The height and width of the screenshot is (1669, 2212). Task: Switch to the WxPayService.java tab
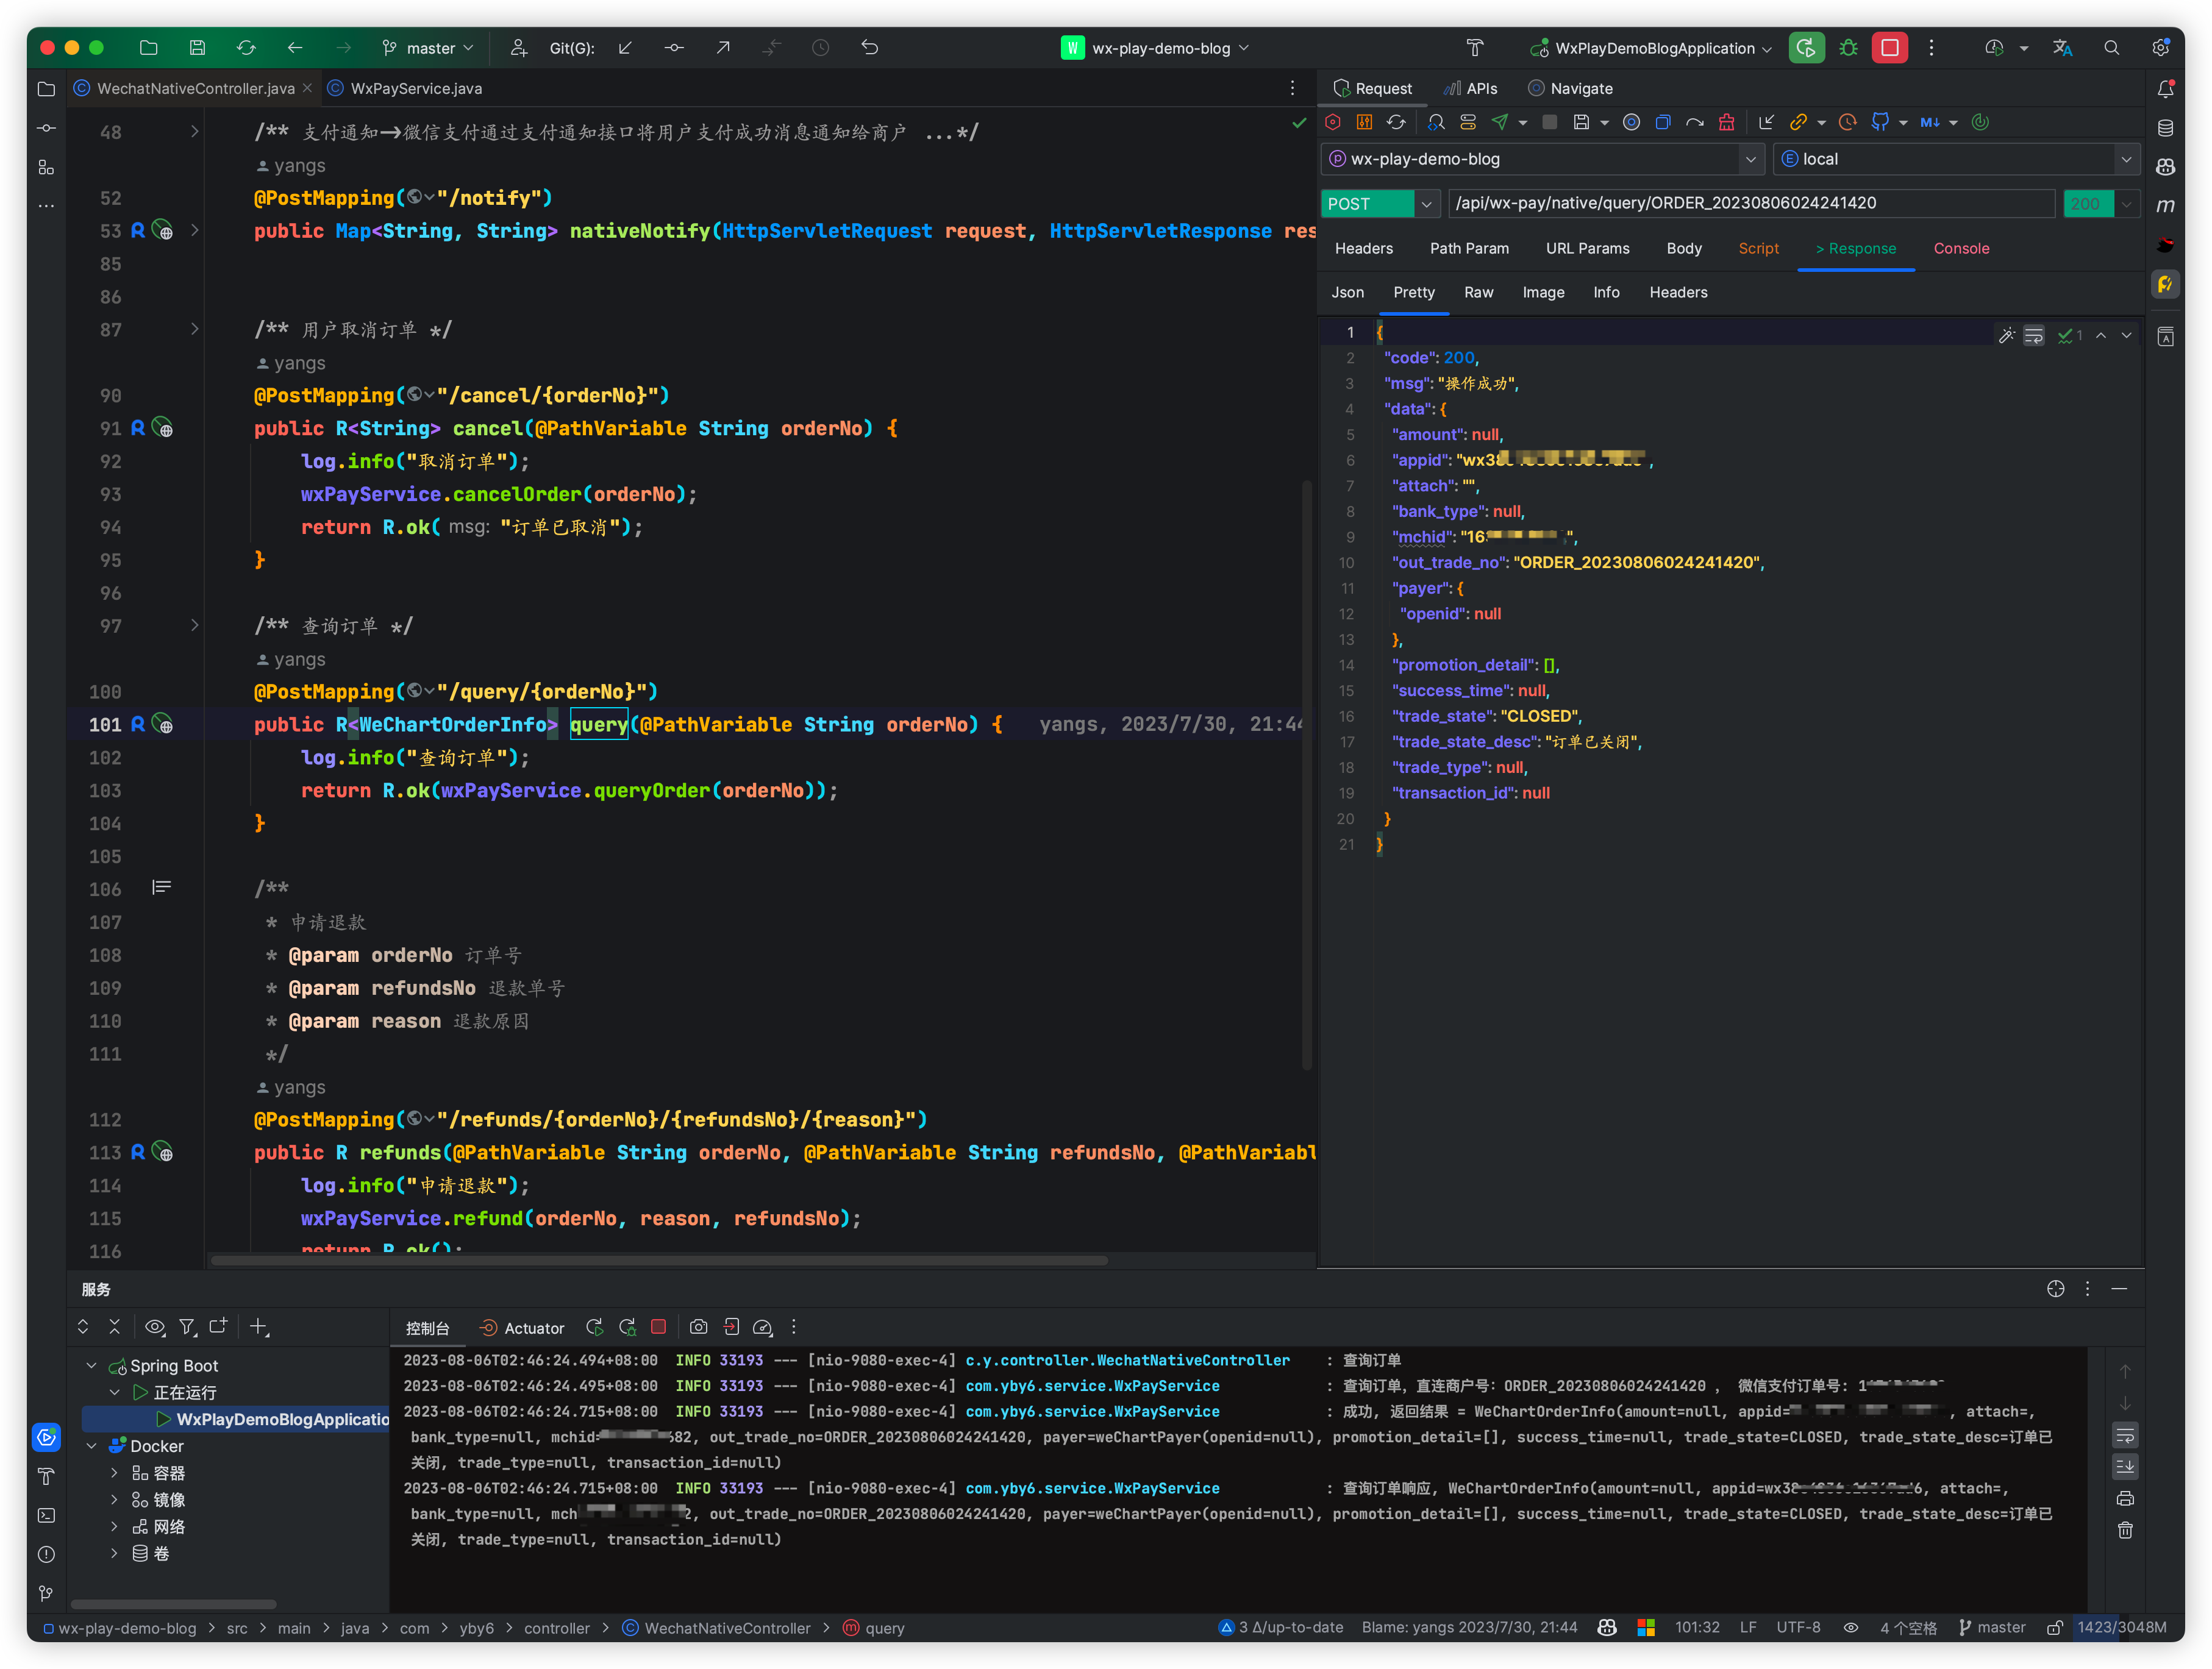[x=415, y=88]
